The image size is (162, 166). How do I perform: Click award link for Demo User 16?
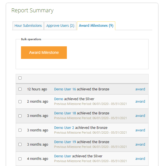tap(140, 89)
